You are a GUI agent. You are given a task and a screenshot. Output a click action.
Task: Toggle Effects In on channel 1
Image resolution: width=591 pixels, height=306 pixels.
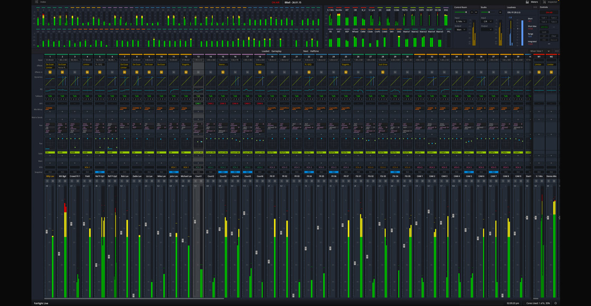pyautogui.click(x=50, y=72)
